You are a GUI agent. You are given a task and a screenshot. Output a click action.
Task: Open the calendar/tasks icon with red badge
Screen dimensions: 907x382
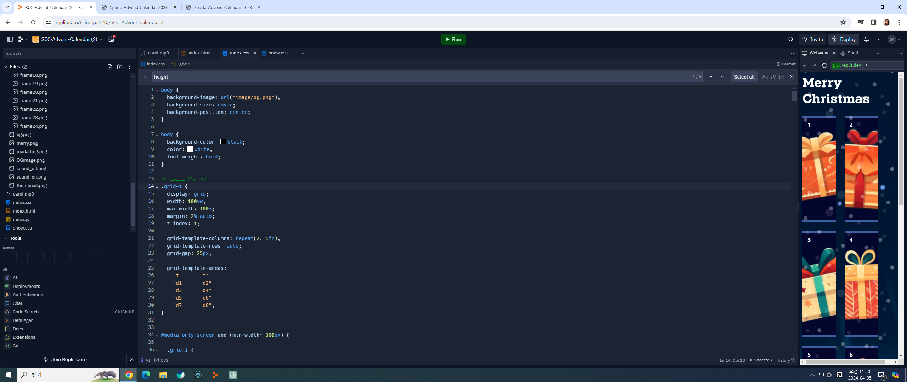click(x=112, y=39)
